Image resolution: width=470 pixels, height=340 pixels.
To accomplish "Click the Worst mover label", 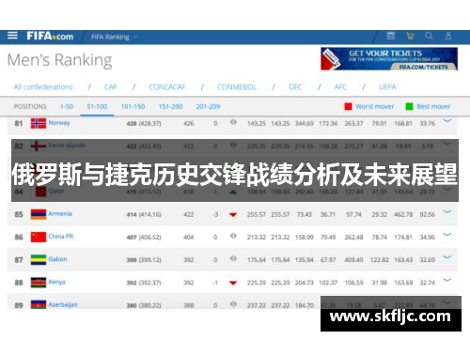I will (x=375, y=106).
